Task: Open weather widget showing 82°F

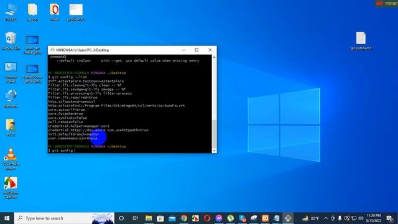Action: coord(311,218)
